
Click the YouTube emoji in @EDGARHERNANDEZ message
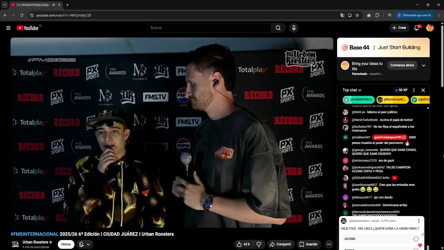click(x=394, y=178)
